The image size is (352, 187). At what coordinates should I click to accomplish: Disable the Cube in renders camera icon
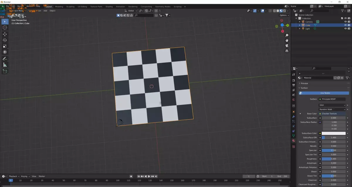(x=349, y=25)
